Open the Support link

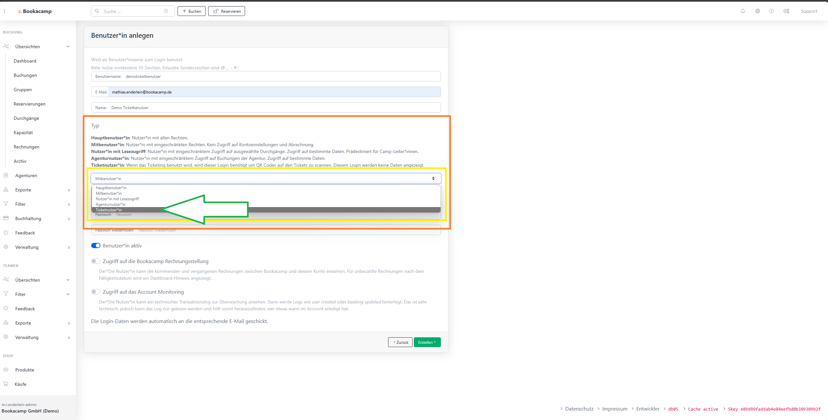(809, 11)
